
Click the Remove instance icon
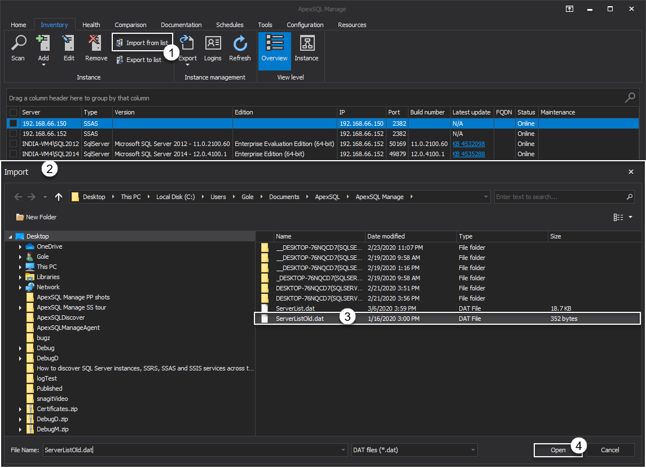coord(96,43)
